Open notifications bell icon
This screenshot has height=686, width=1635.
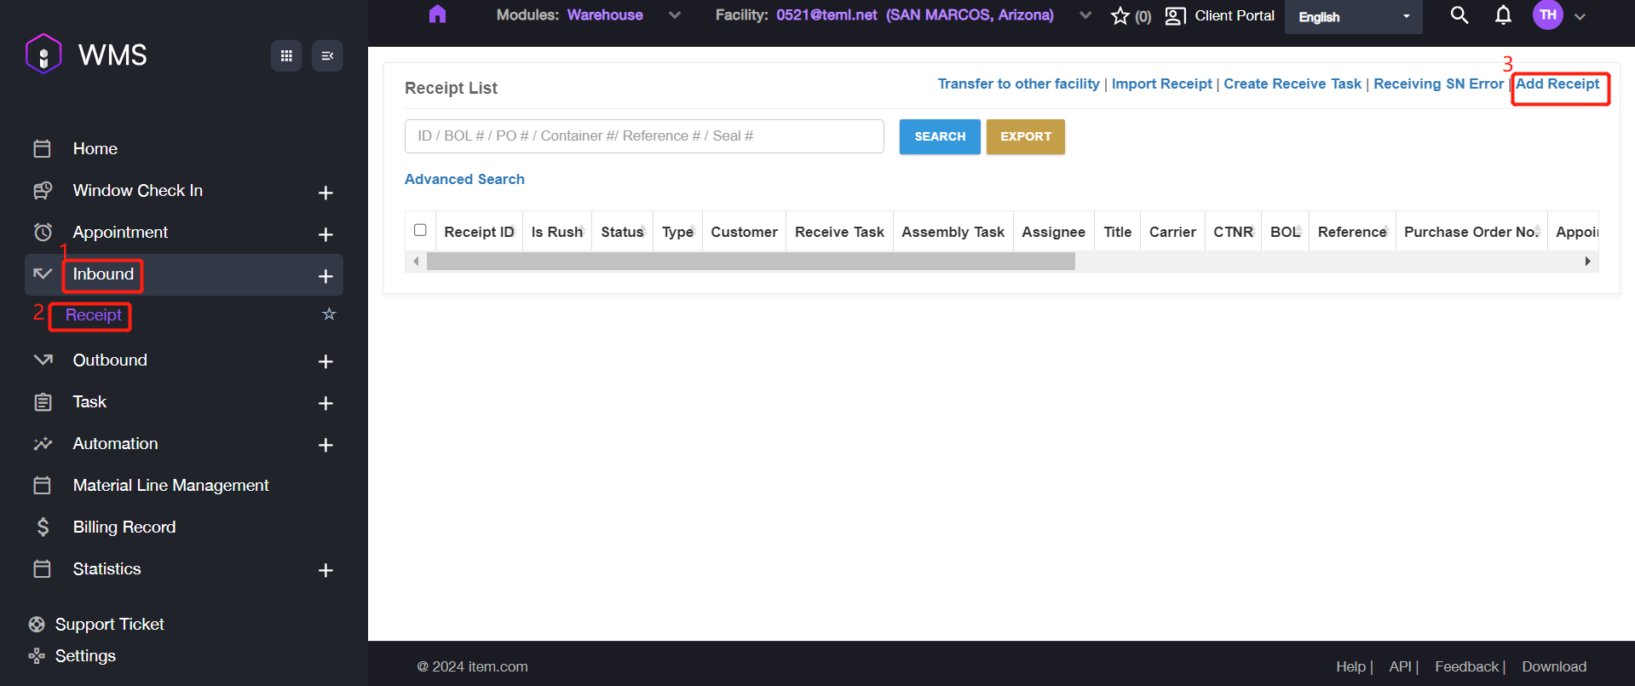coord(1503,15)
